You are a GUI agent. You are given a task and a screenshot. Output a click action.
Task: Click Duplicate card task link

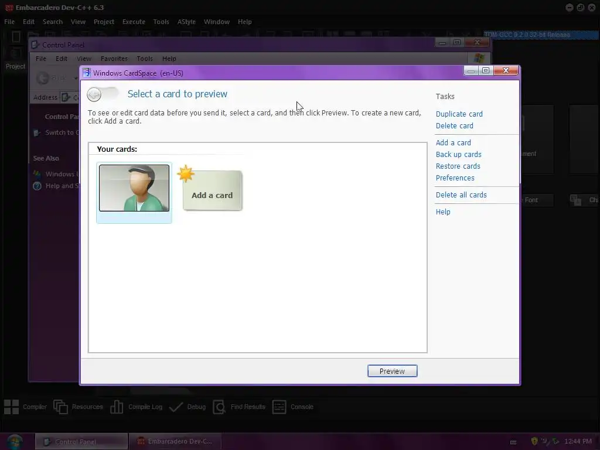(459, 114)
